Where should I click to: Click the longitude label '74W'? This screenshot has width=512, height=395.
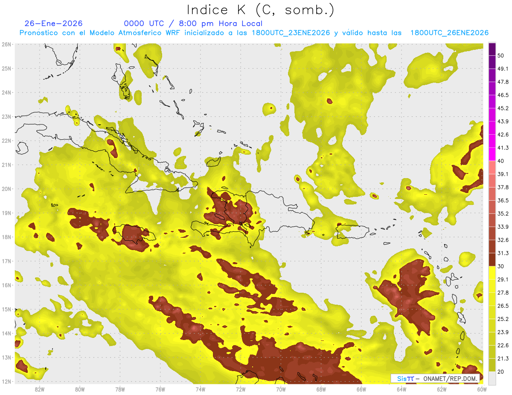tap(200, 389)
